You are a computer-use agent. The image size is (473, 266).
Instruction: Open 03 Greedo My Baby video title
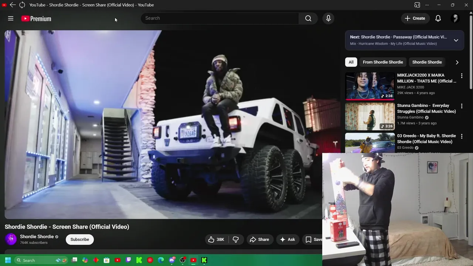pos(426,139)
